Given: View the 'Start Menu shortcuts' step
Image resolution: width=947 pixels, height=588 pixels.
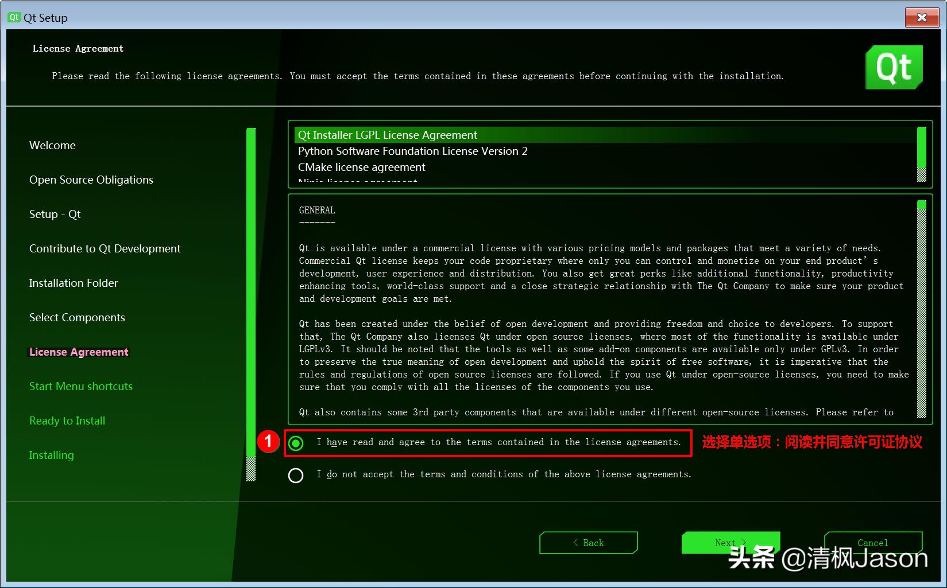Looking at the screenshot, I should click(80, 386).
